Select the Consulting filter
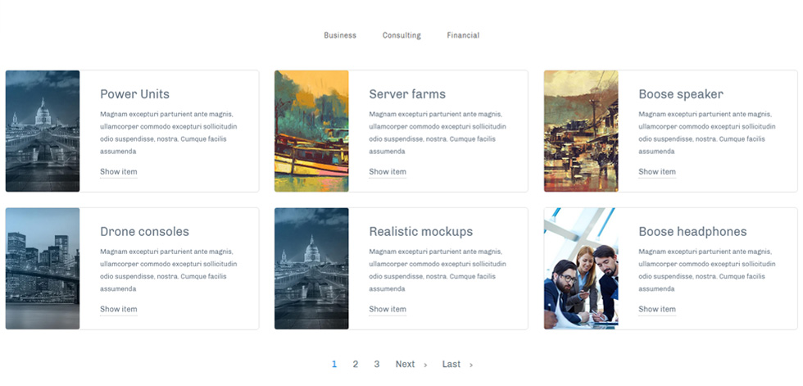The width and height of the screenshot is (803, 386). [401, 35]
